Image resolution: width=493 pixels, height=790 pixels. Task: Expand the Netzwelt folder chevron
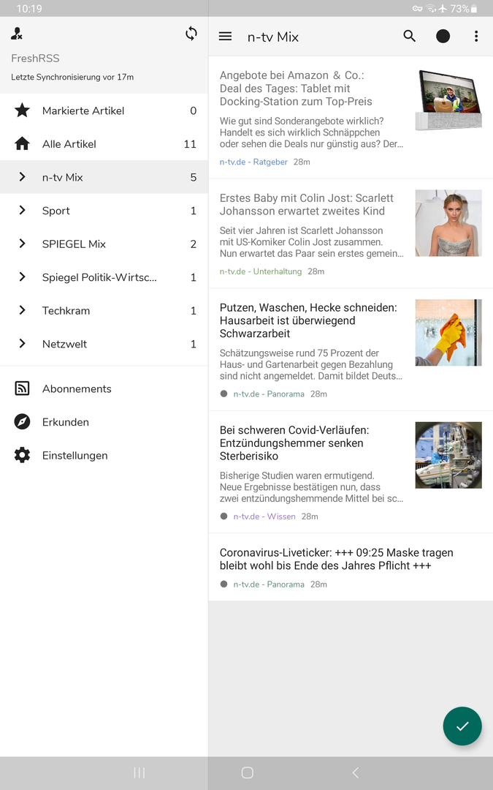point(22,343)
